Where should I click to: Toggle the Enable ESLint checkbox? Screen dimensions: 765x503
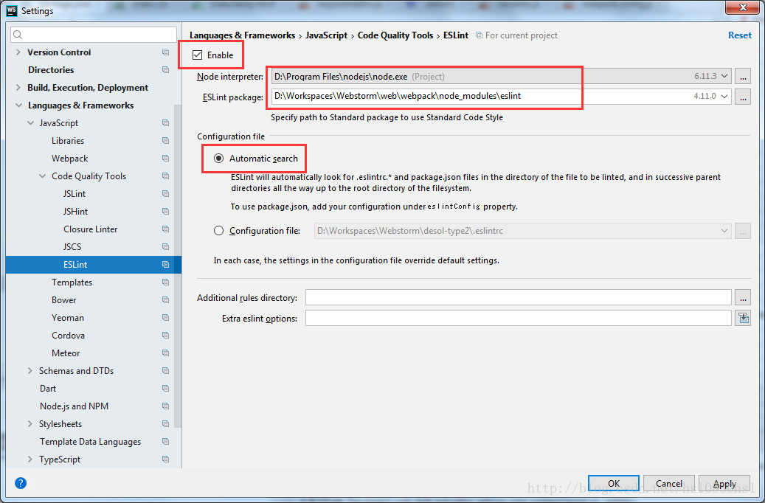[197, 55]
